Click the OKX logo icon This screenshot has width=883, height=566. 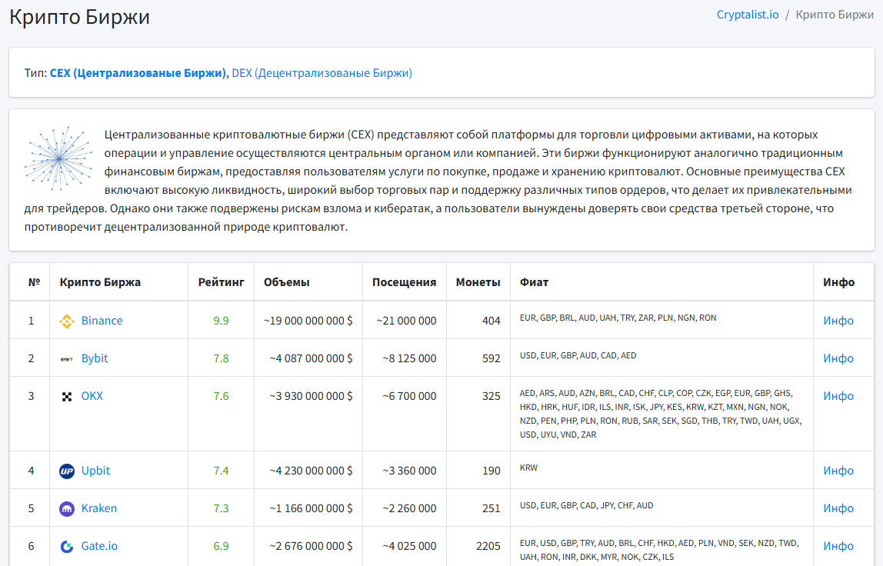67,397
